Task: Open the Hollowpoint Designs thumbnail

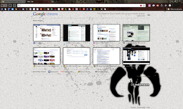Action: tap(136, 56)
